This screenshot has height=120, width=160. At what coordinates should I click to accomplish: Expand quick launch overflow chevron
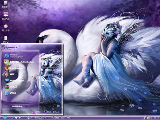click(x=24, y=118)
